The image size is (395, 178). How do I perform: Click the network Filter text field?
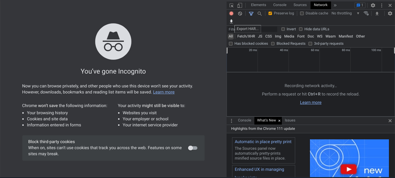pyautogui.click(x=252, y=29)
